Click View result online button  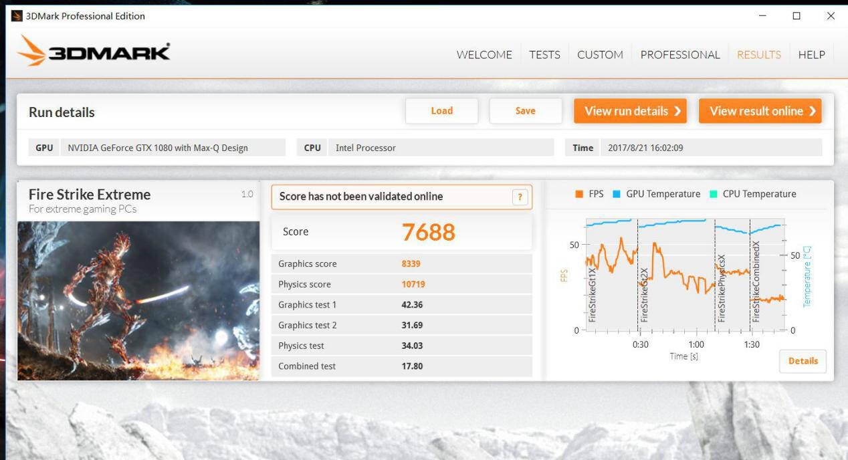coord(760,111)
